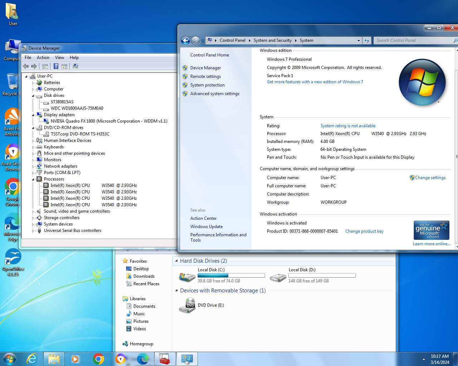Expand the Sound, video and game controllers node
This screenshot has height=366, width=458.
[33, 212]
